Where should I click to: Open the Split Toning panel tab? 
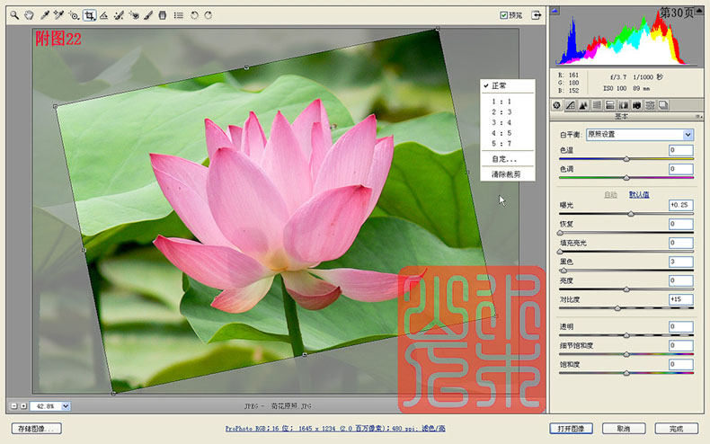(x=610, y=105)
